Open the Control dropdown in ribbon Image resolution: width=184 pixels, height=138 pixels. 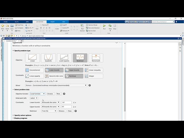[x=64, y=28]
